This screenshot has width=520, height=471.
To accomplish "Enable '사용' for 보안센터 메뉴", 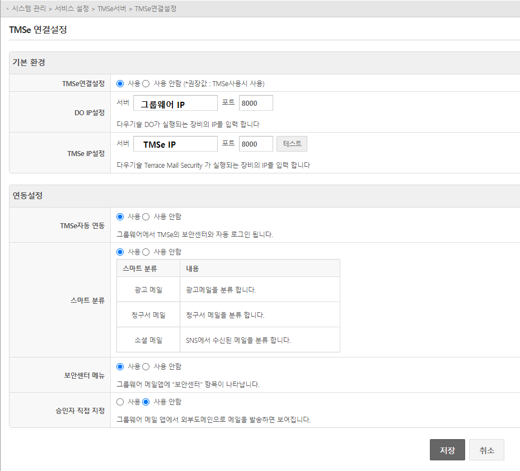I will click(x=120, y=366).
